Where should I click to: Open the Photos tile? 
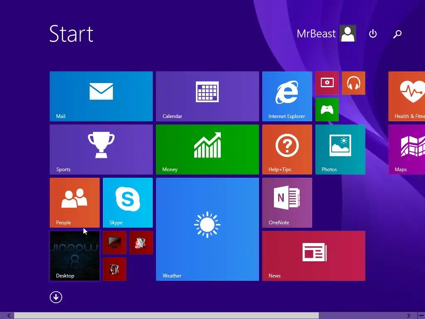(x=340, y=150)
